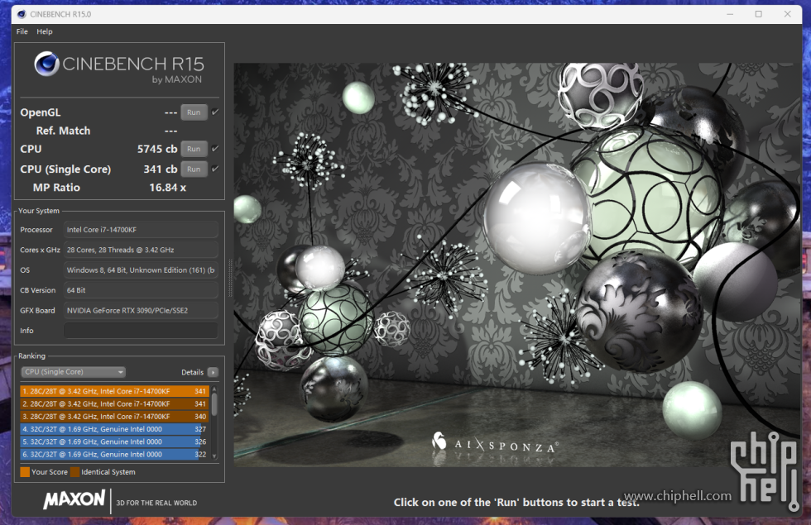The width and height of the screenshot is (811, 525).
Task: Run the OpenGL benchmark
Action: pyautogui.click(x=194, y=112)
